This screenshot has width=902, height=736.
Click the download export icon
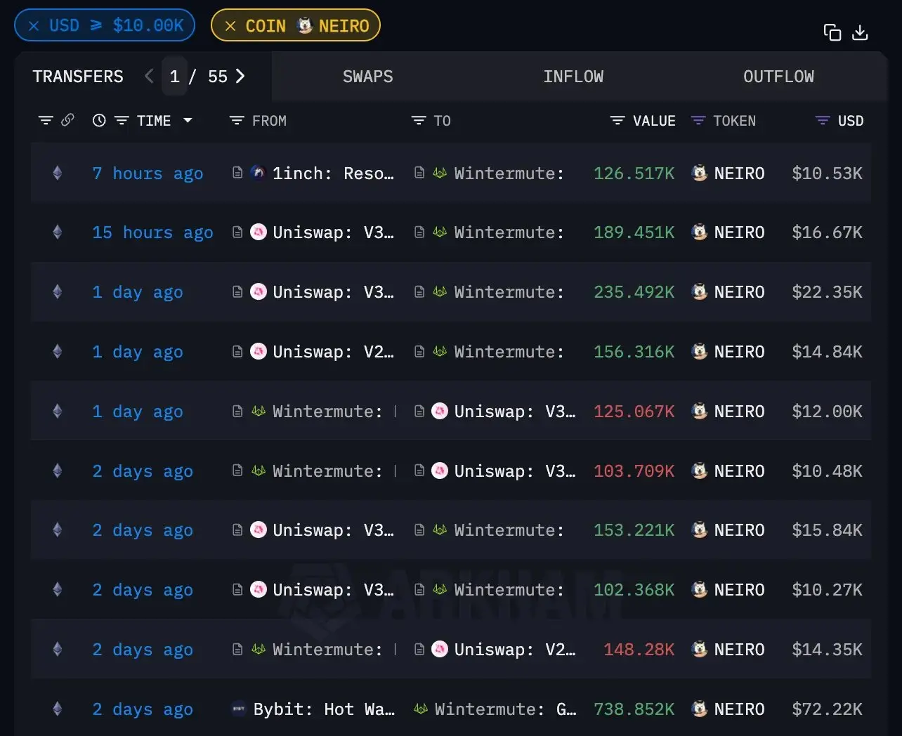coord(860,32)
